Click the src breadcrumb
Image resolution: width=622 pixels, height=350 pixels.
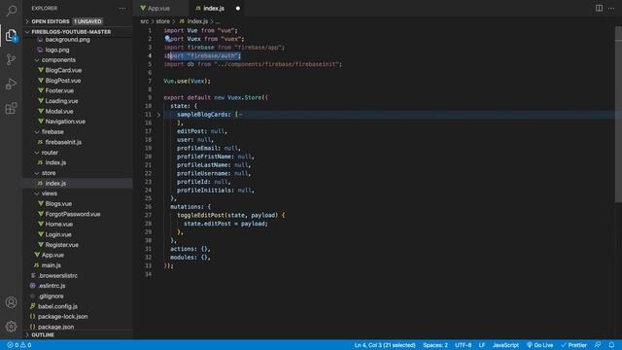click(145, 21)
